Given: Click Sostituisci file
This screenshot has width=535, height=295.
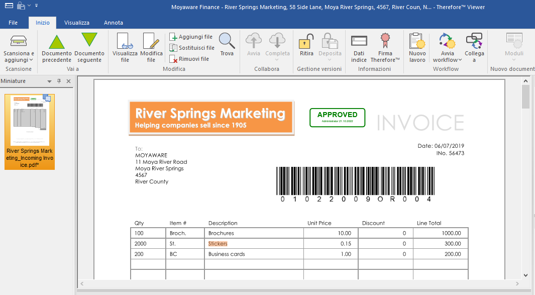Looking at the screenshot, I should point(192,48).
